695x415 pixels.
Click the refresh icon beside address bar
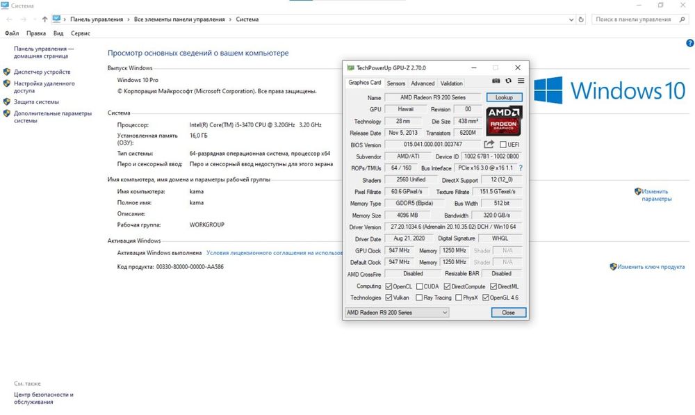tap(581, 19)
